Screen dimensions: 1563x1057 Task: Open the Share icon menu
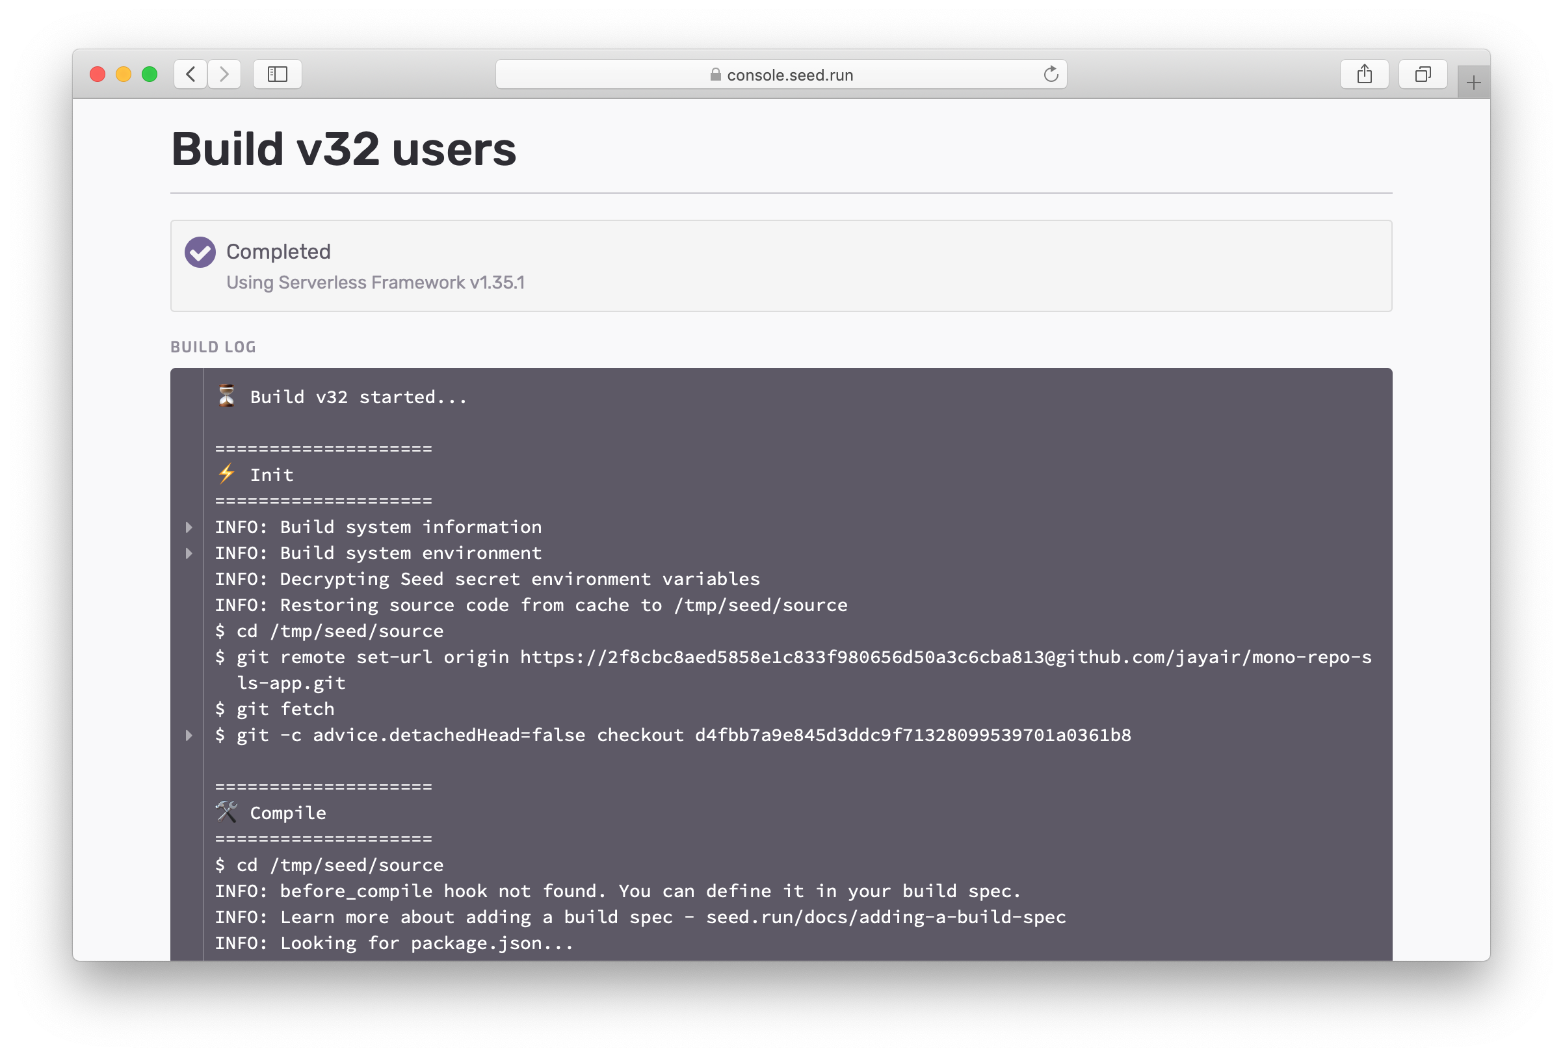1364,74
